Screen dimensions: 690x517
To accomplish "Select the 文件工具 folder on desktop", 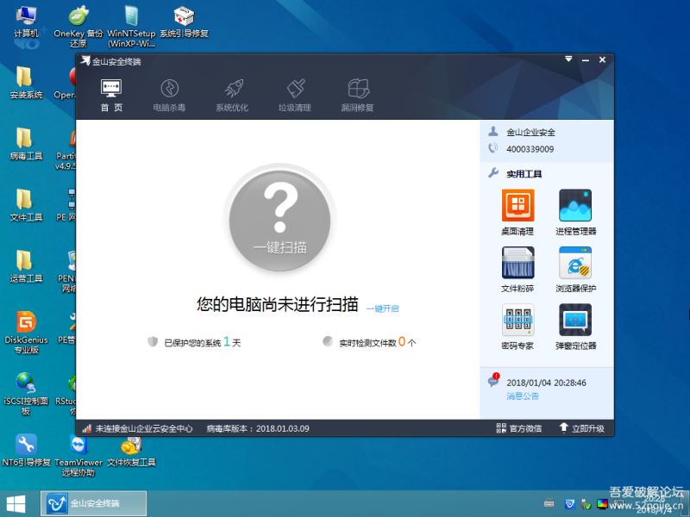I will tap(26, 205).
